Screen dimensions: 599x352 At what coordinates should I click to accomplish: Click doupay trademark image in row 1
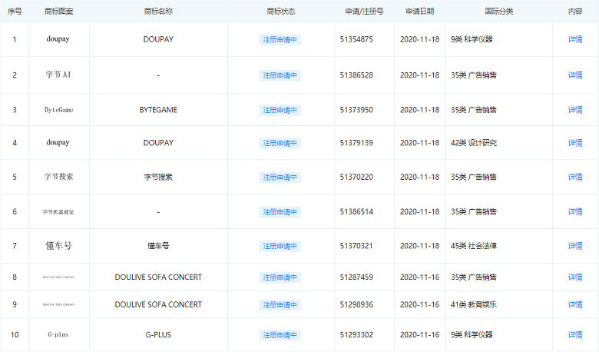(58, 39)
